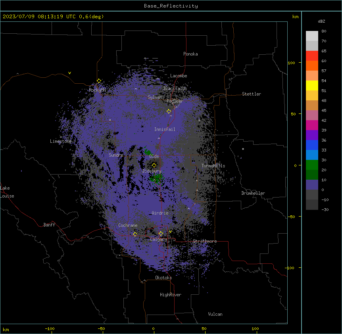
Task: Pick the red legend swatch between 65 and 60
Action: point(312,56)
